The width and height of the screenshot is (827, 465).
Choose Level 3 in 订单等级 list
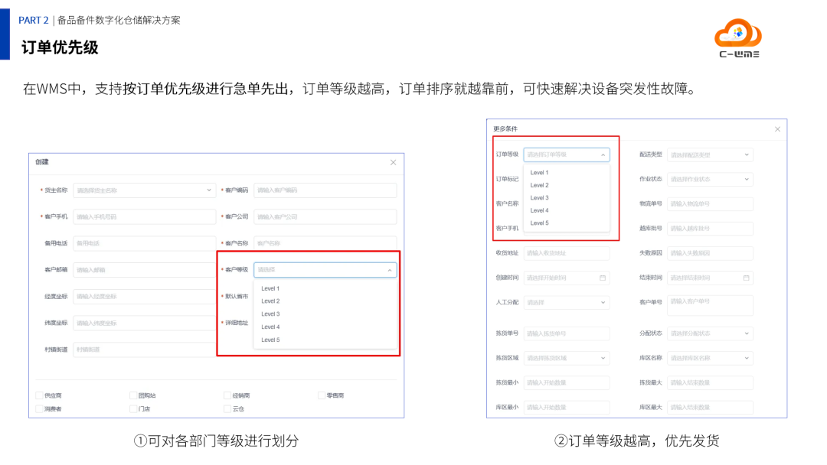(567, 198)
